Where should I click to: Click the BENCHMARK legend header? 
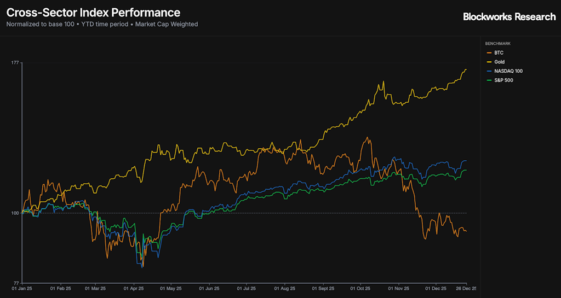pyautogui.click(x=498, y=43)
